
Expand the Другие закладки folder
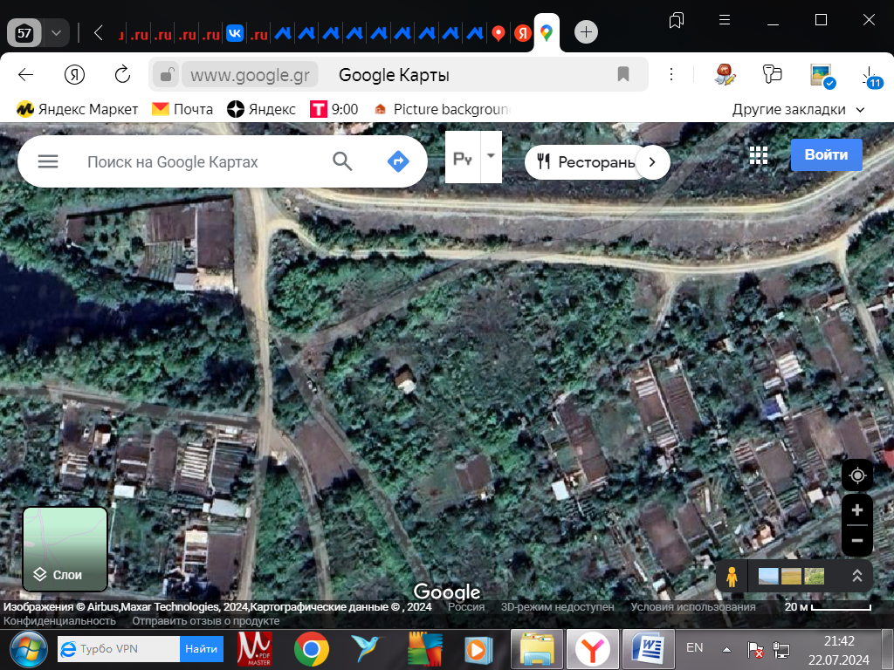point(798,109)
